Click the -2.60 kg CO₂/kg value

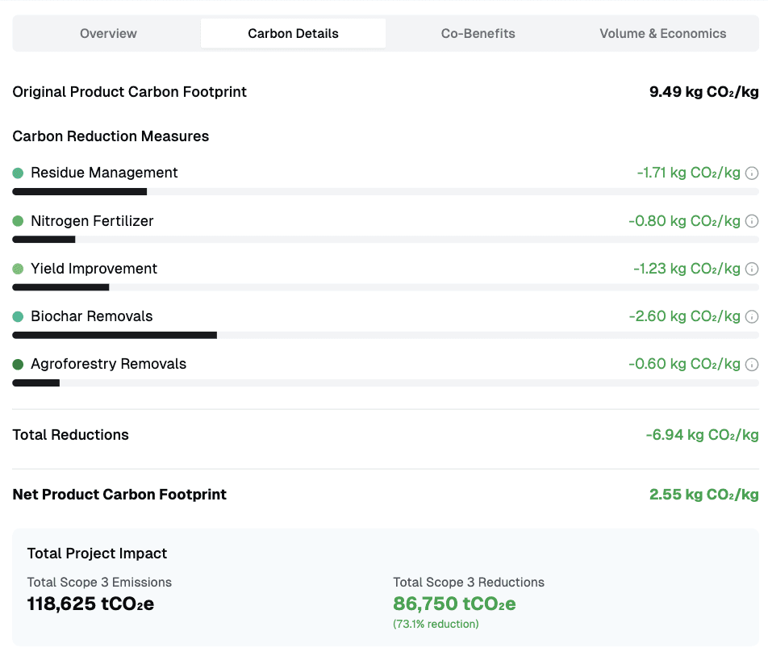click(x=684, y=316)
